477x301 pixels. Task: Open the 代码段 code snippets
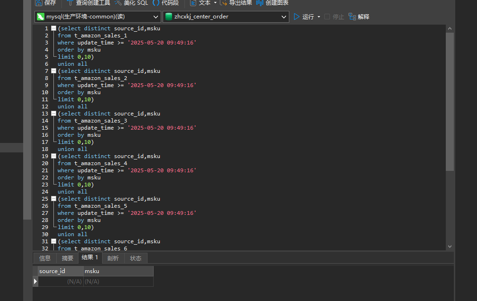click(x=166, y=3)
